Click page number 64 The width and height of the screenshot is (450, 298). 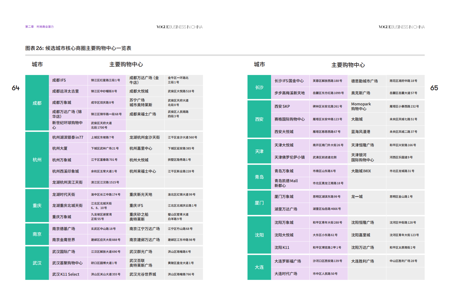pyautogui.click(x=15, y=88)
